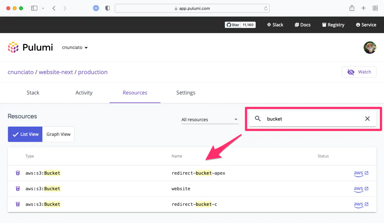Viewport: 384px width, 223px height.
Task: Expand the All resources filter dropdown
Action: coord(210,120)
